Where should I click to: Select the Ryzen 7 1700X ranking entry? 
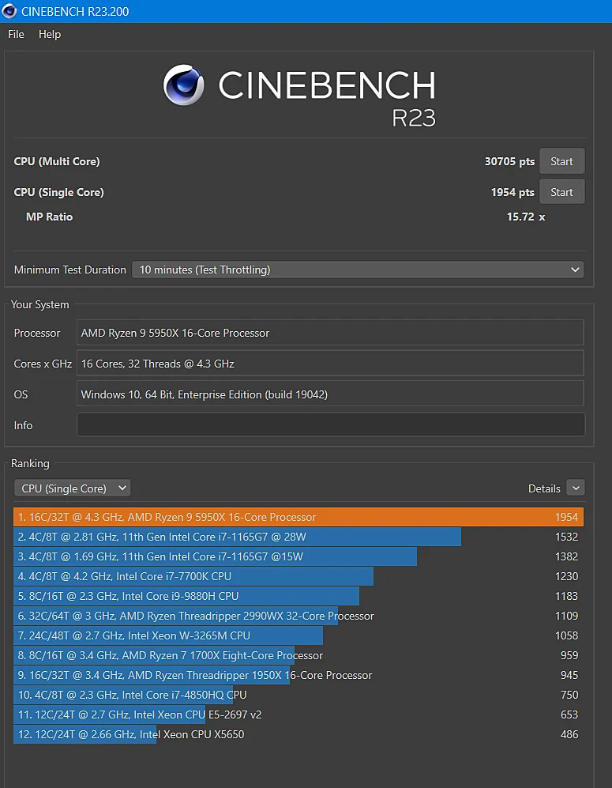tap(298, 655)
